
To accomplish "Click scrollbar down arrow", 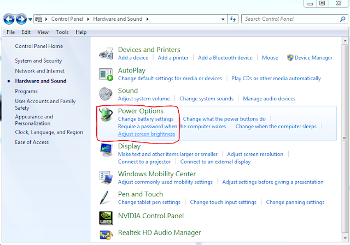I will coord(345,237).
